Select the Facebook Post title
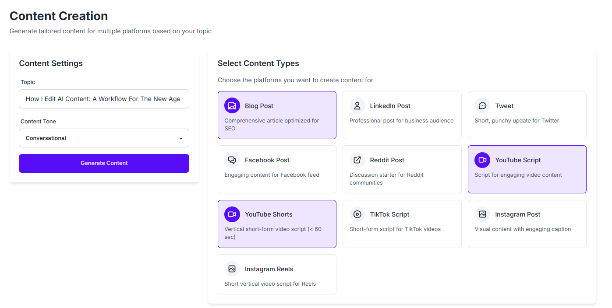 click(267, 160)
